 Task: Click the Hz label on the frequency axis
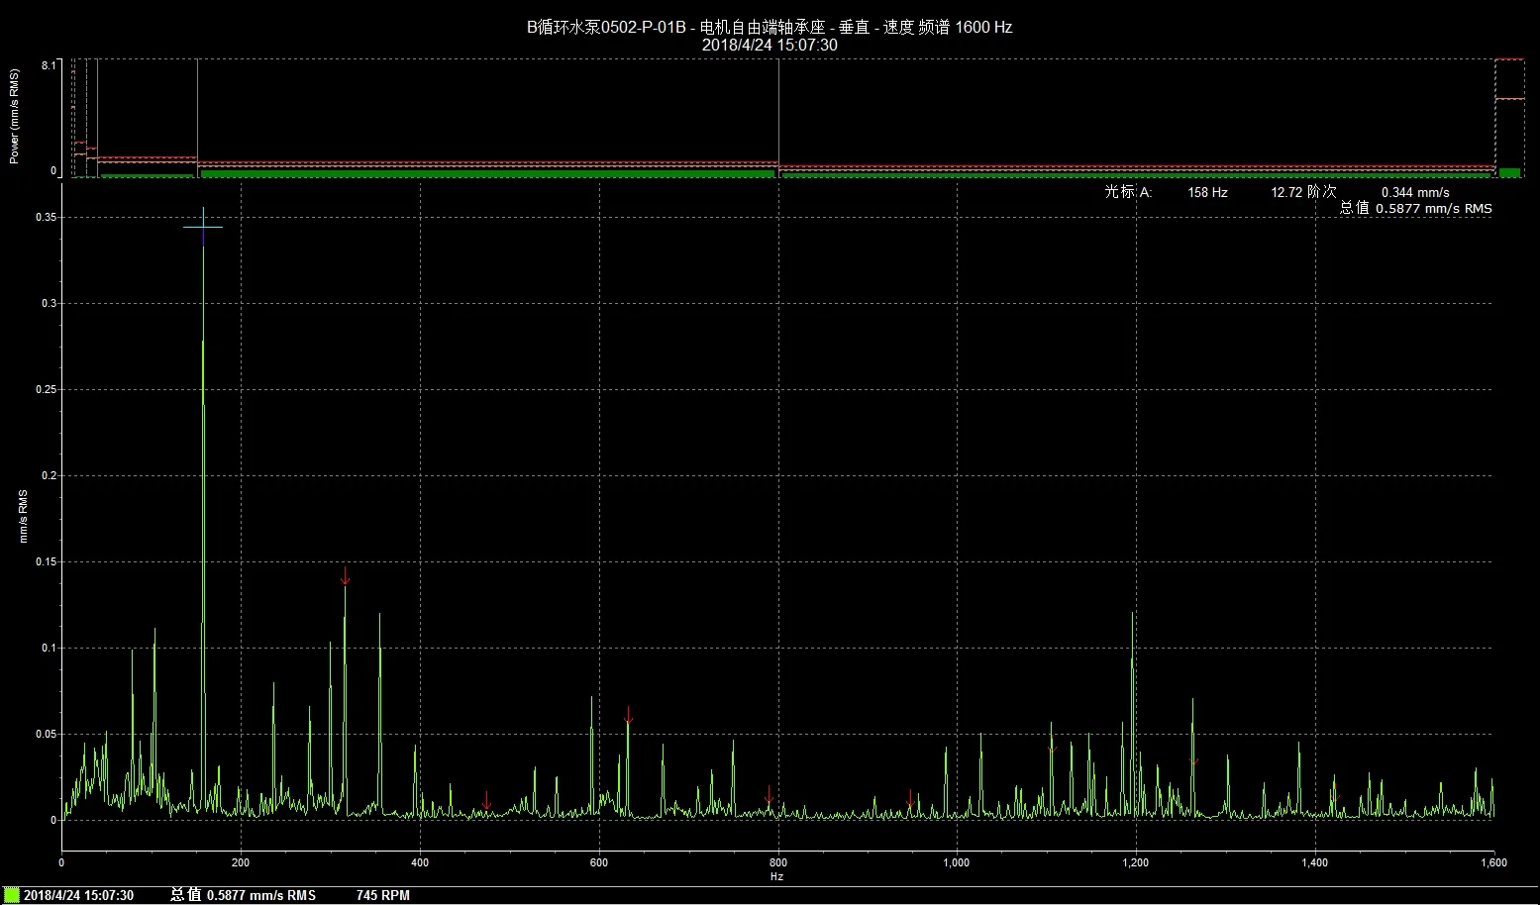tap(776, 876)
